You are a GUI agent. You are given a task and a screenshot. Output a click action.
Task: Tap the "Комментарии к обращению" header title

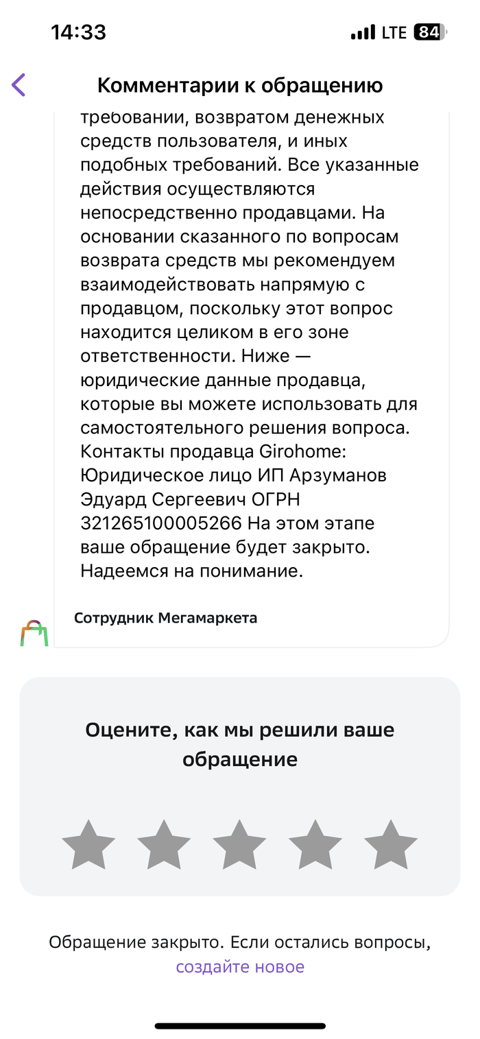(x=240, y=85)
